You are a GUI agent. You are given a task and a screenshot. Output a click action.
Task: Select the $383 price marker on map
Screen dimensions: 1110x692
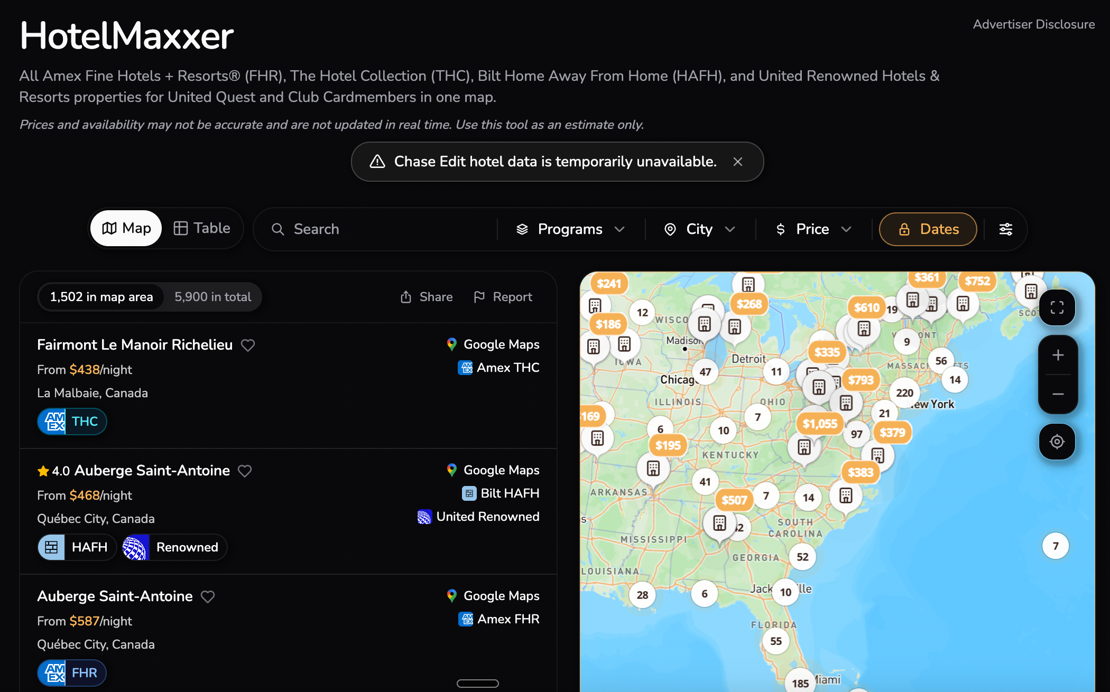pos(861,472)
